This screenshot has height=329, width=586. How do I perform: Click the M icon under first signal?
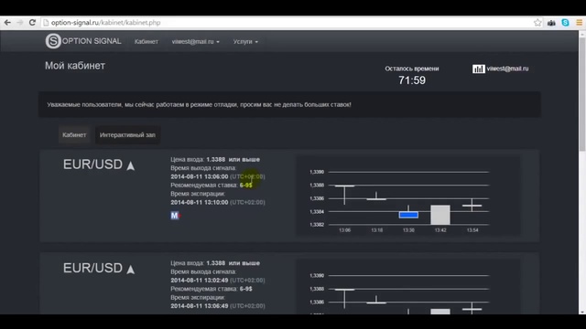click(175, 216)
